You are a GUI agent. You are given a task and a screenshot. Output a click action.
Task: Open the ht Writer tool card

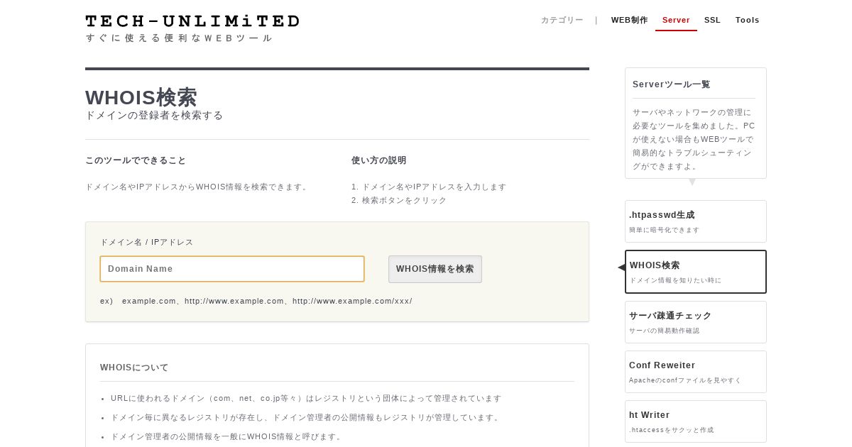pos(696,421)
